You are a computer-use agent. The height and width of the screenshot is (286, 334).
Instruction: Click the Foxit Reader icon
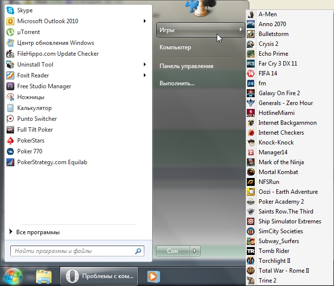[10, 75]
